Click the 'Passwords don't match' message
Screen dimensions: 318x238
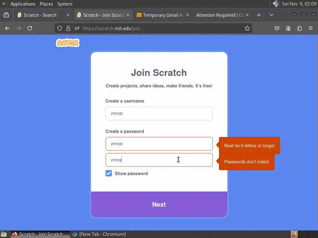(x=247, y=162)
